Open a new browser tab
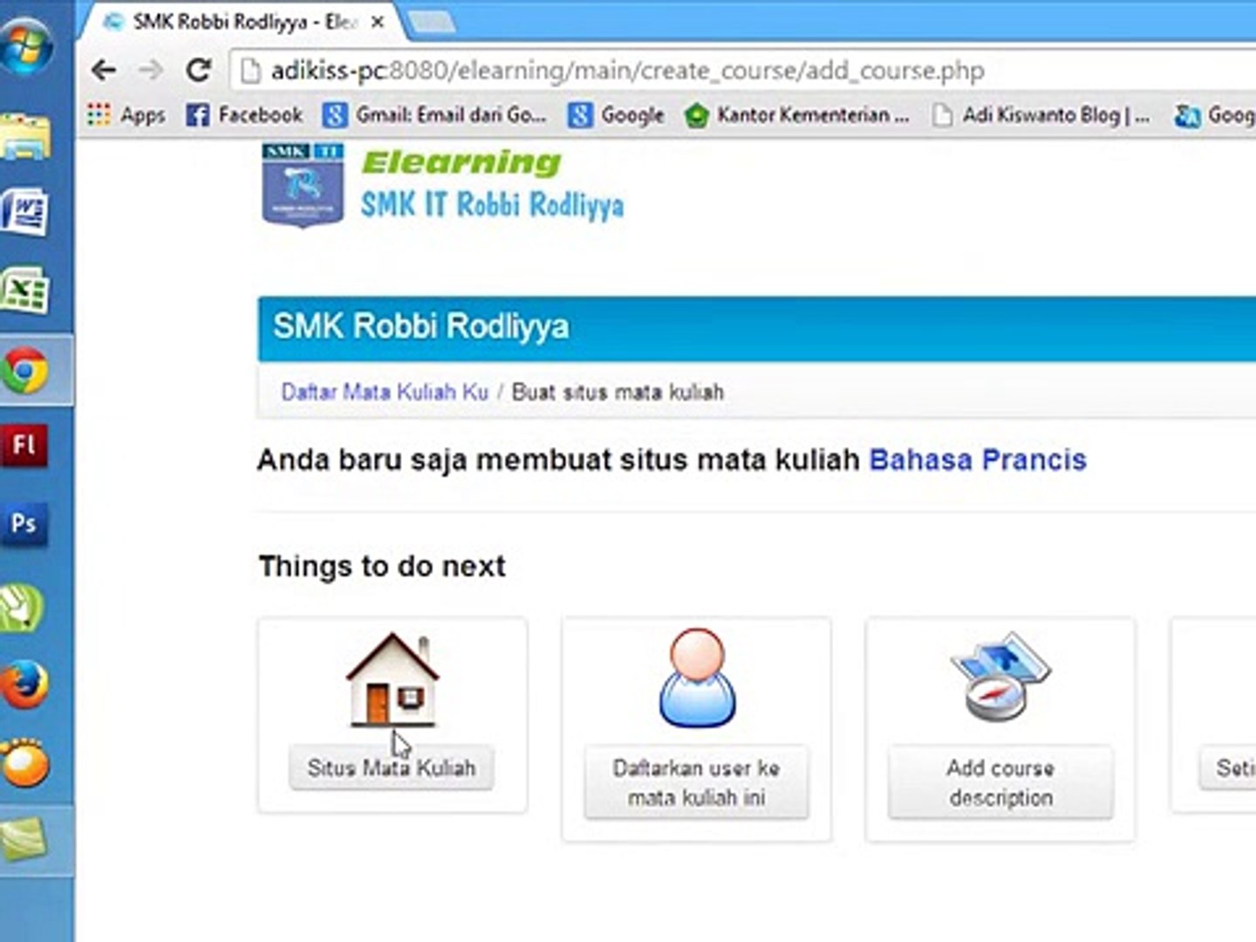 [432, 23]
